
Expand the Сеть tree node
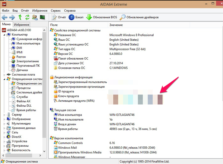click(4, 132)
